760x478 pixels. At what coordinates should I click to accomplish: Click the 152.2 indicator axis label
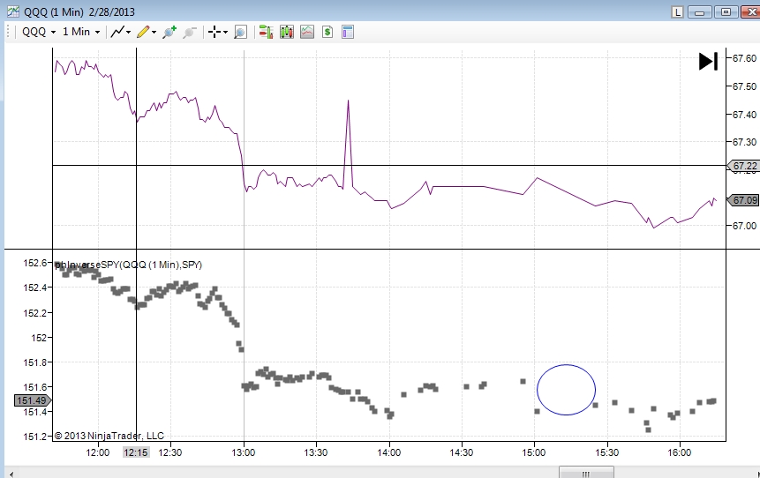[x=35, y=313]
